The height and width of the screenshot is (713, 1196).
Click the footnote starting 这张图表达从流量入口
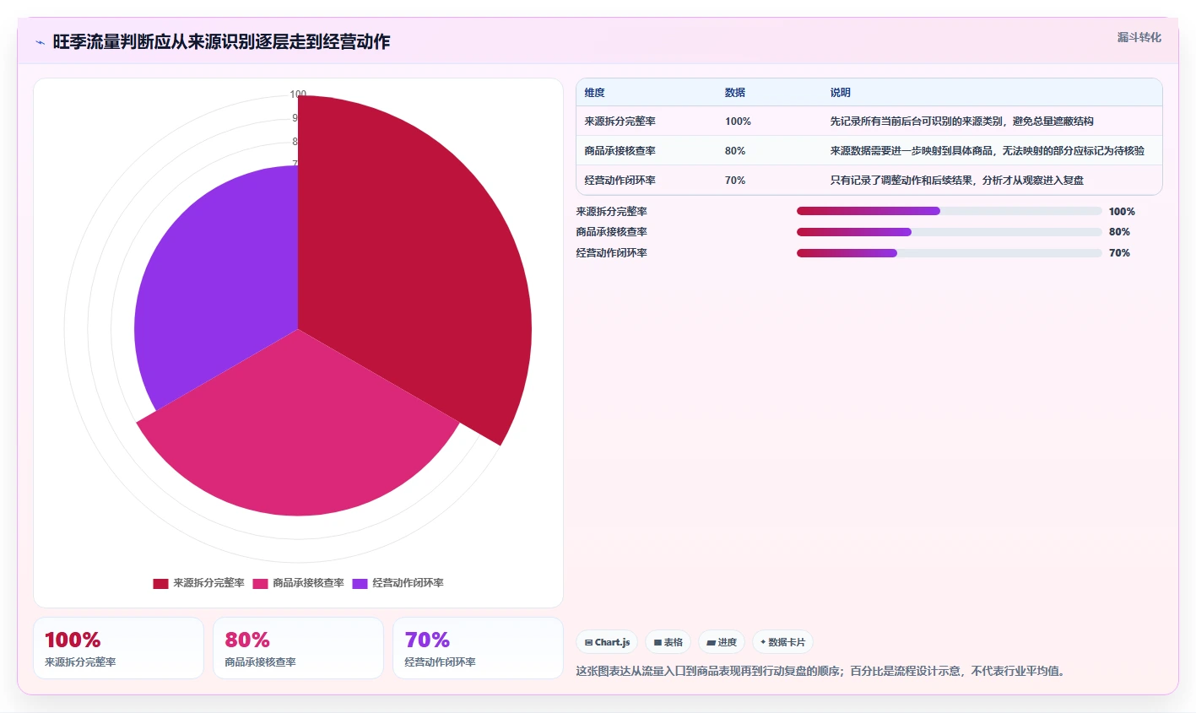point(823,672)
